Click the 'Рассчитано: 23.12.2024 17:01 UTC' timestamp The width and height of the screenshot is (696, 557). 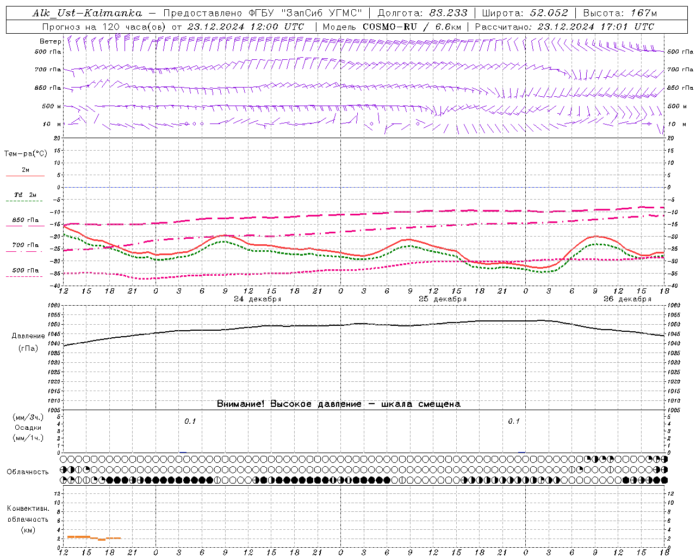[564, 27]
